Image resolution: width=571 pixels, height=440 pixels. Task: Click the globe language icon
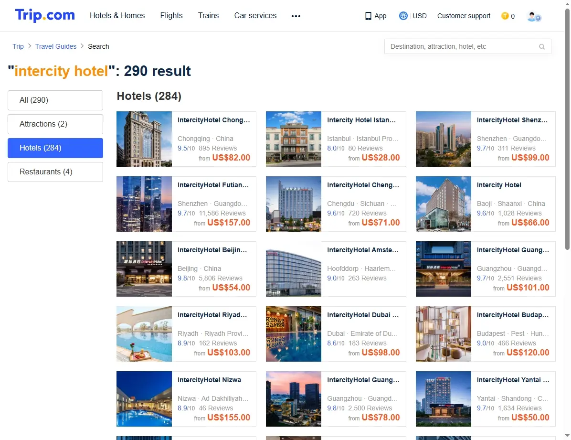point(403,16)
